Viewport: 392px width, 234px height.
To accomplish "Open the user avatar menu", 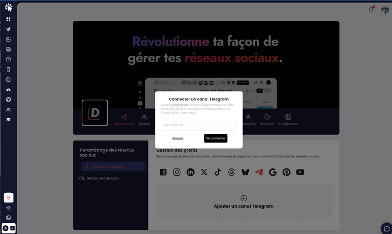I will pos(385,10).
